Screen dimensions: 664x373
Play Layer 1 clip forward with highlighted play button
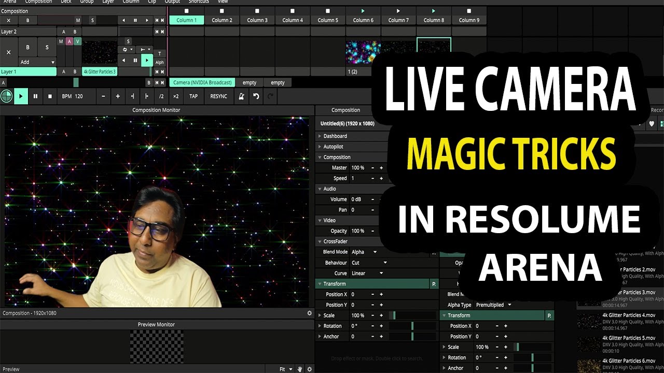point(147,61)
